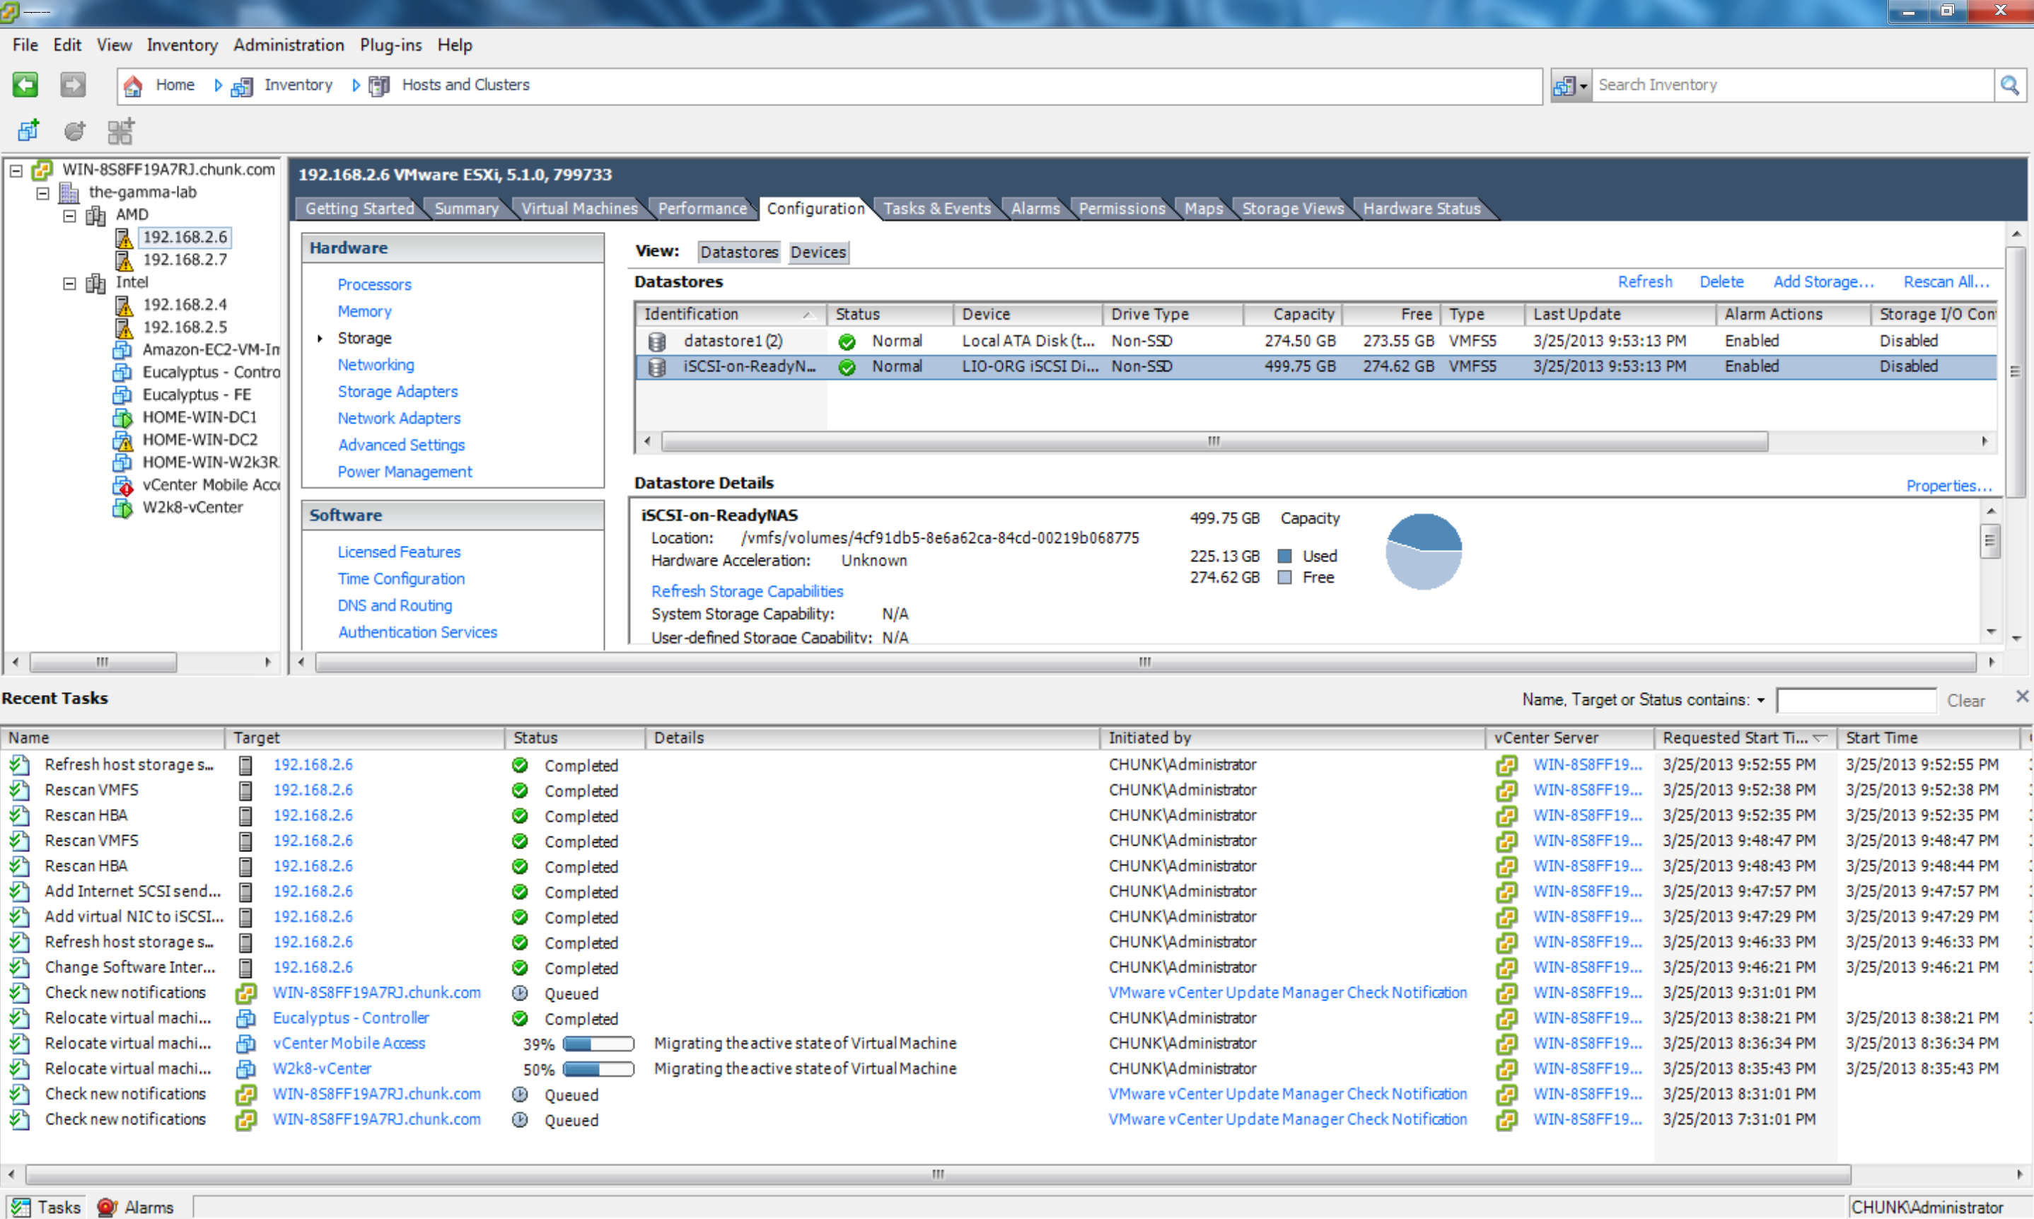This screenshot has width=2034, height=1219.
Task: Click the Alarms icon in status bar
Action: [107, 1207]
